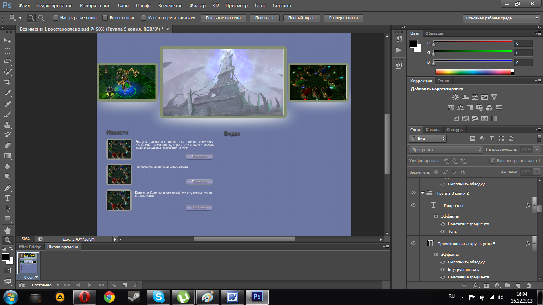
Task: Hide the 'Подробнее' text layer
Action: click(x=413, y=205)
